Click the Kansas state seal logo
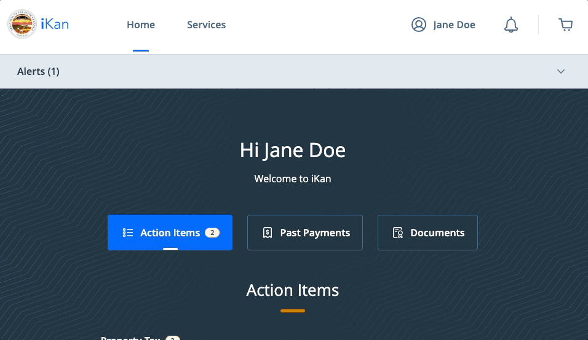This screenshot has height=340, width=588. pyautogui.click(x=22, y=25)
